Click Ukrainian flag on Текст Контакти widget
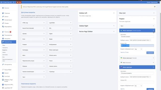The width and height of the screenshot is (161, 90). [121, 62]
